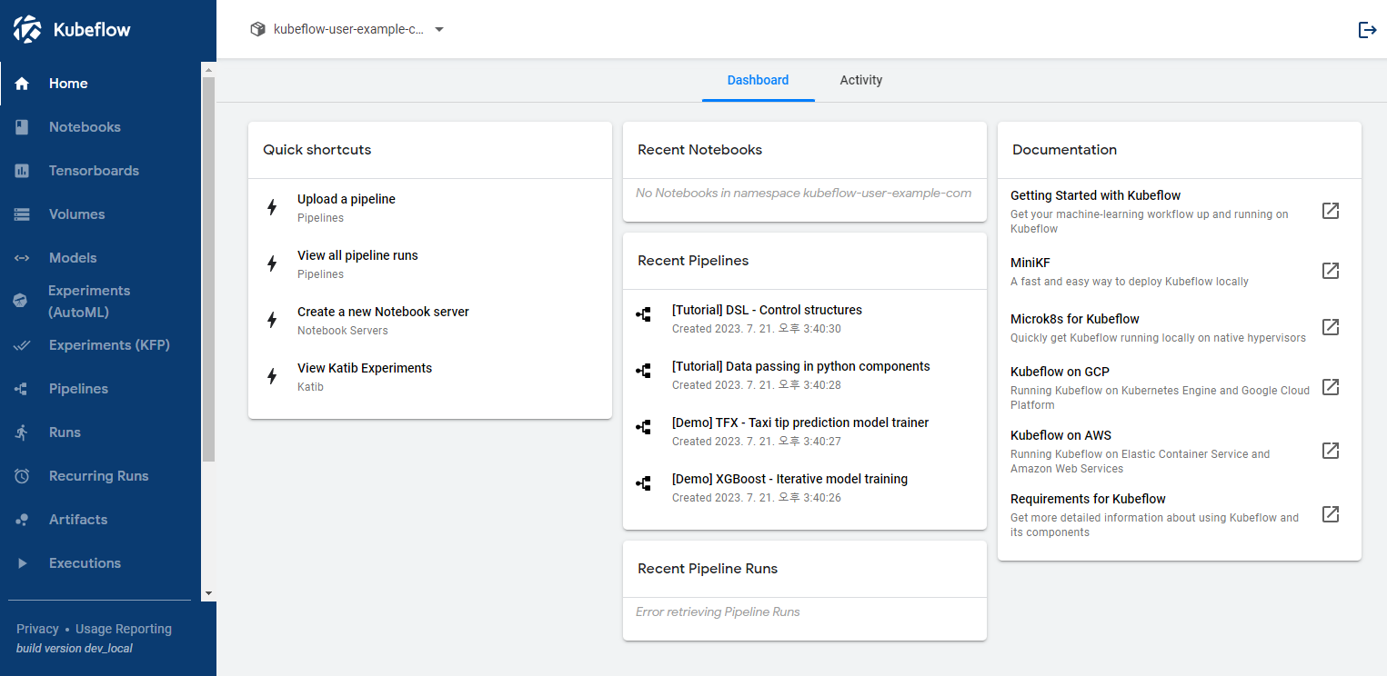Click the Models arrows icon
The height and width of the screenshot is (676, 1387).
(23, 258)
